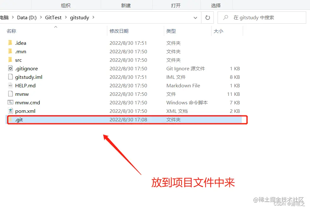Click the Markdown File type cell
The image size is (310, 209).
tap(183, 85)
